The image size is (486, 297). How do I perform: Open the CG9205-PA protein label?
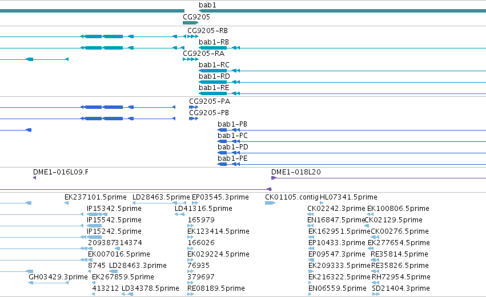pos(210,101)
